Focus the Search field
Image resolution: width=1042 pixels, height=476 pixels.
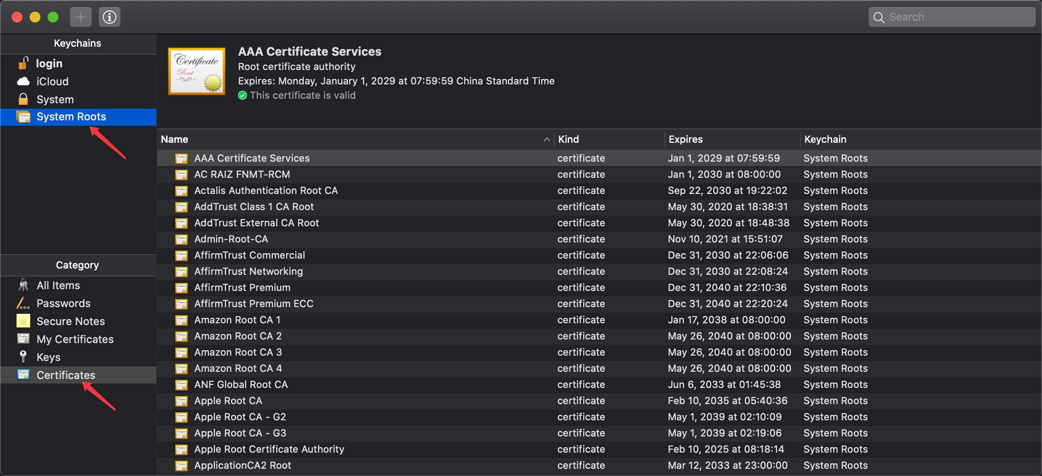coord(952,17)
